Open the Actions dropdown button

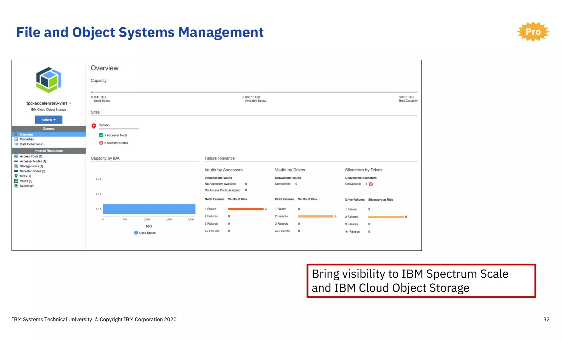tap(49, 120)
